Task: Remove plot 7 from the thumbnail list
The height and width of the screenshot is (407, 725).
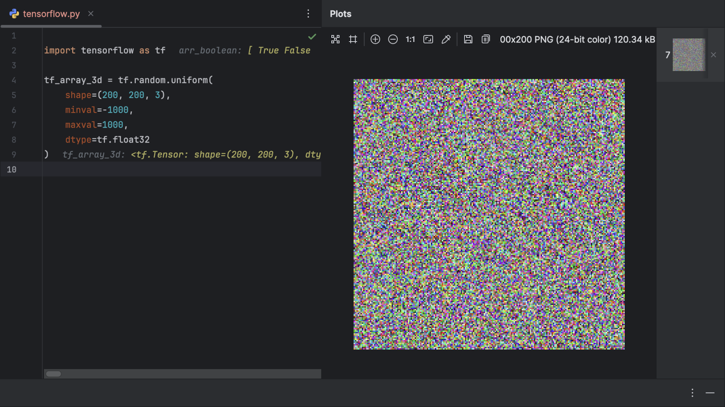Action: tap(714, 55)
